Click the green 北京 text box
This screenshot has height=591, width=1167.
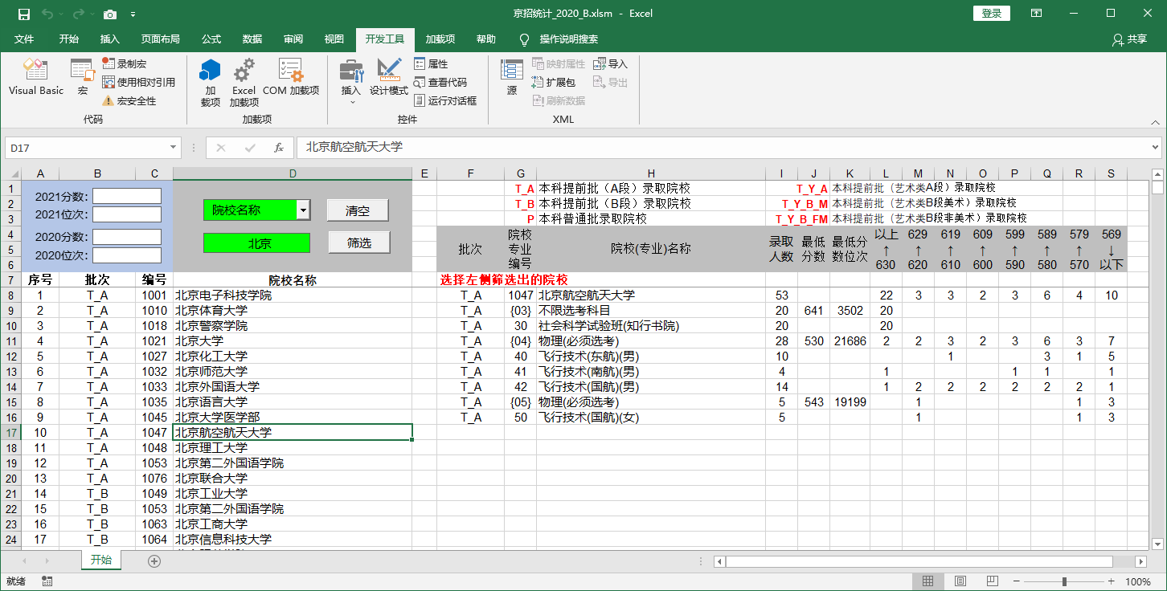256,243
